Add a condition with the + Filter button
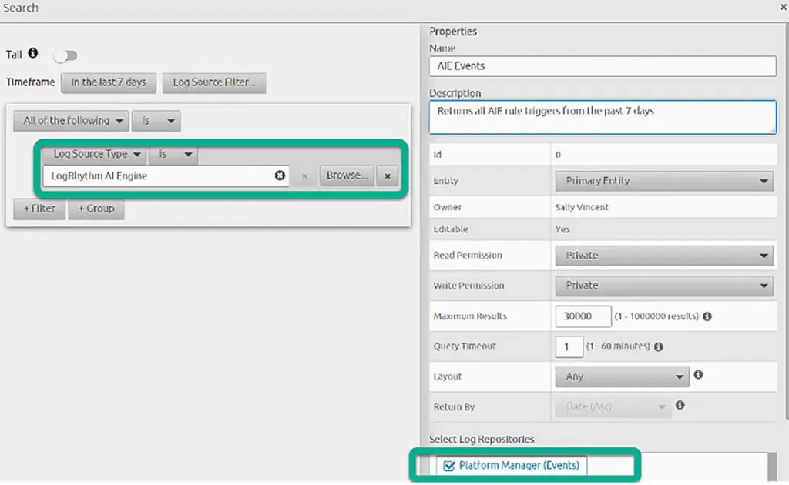The image size is (789, 485). point(39,208)
